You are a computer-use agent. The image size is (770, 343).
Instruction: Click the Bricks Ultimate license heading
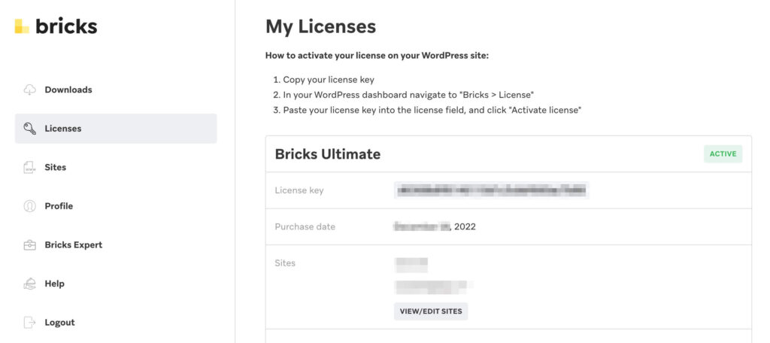(328, 154)
